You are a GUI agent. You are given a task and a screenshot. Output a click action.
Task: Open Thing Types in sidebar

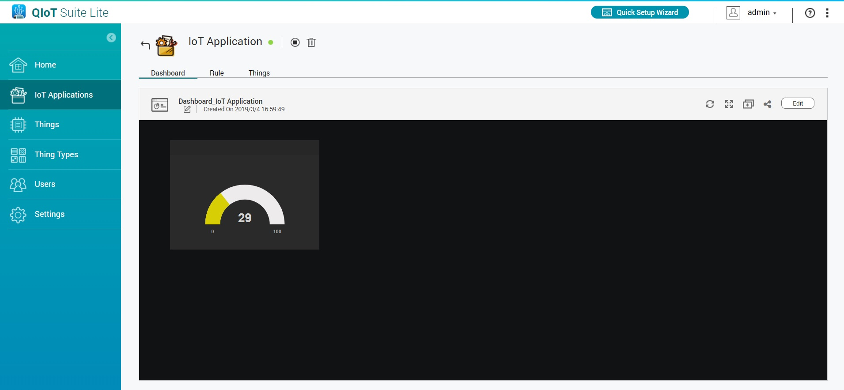tap(56, 155)
